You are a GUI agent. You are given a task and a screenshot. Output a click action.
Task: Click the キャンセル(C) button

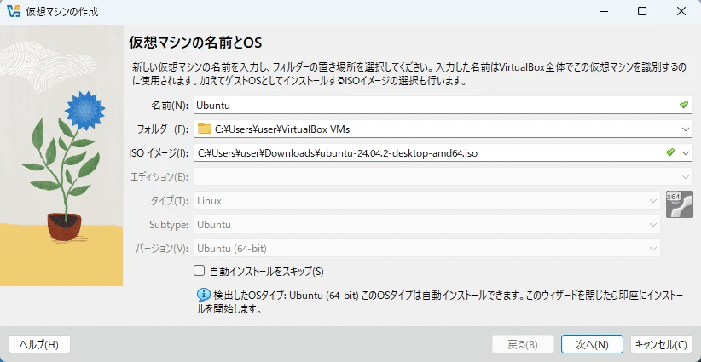661,344
